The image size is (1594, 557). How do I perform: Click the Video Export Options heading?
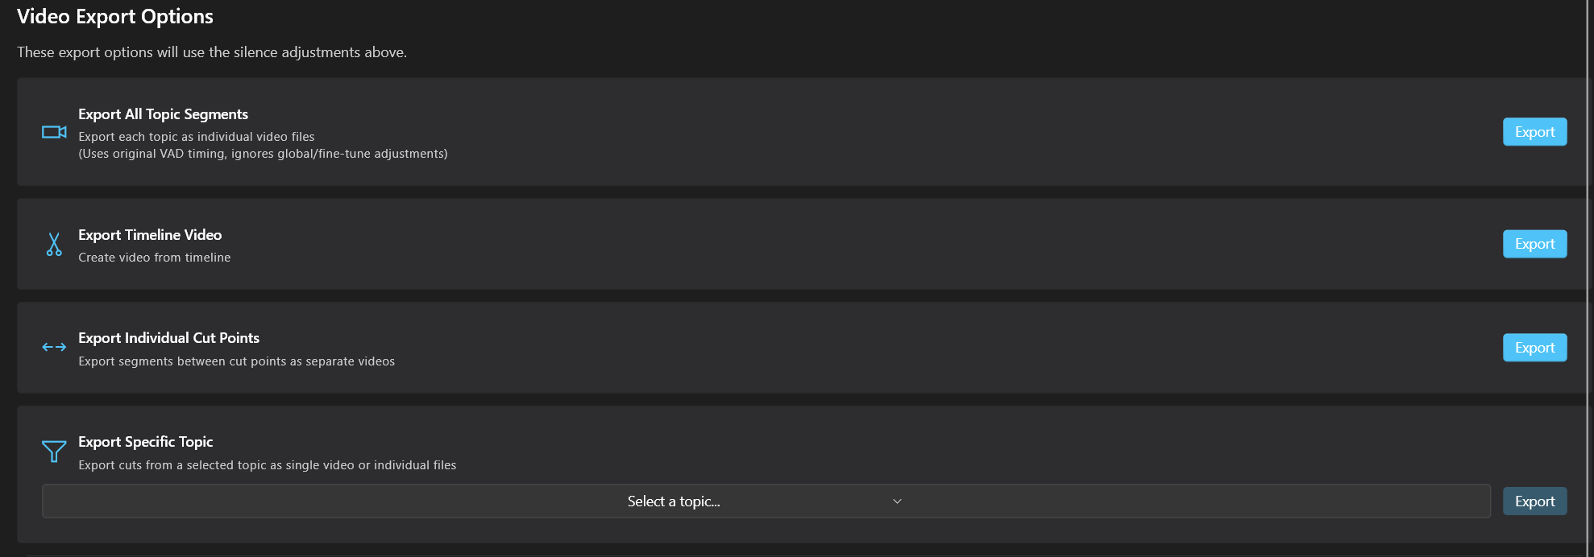[115, 17]
